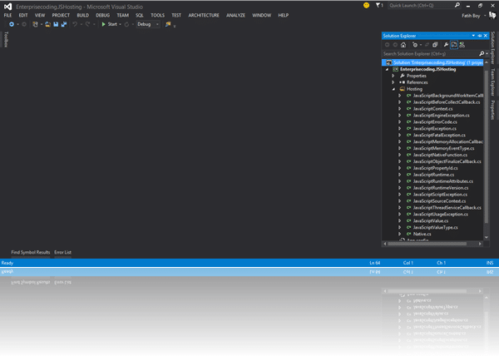499x356 pixels.
Task: Expand the References node
Action: 393,82
